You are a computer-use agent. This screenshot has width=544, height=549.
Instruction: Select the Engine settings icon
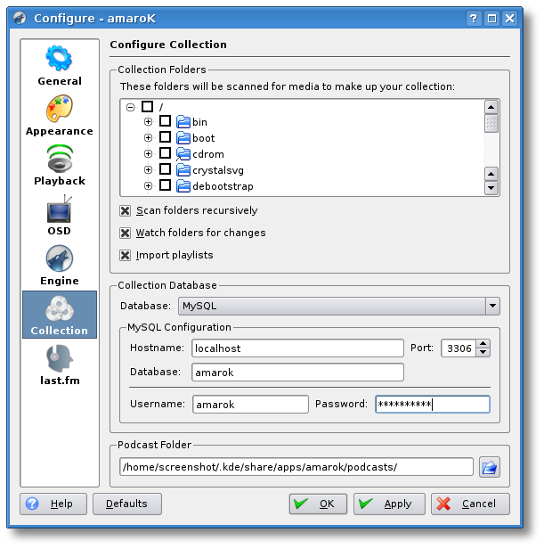pos(60,264)
